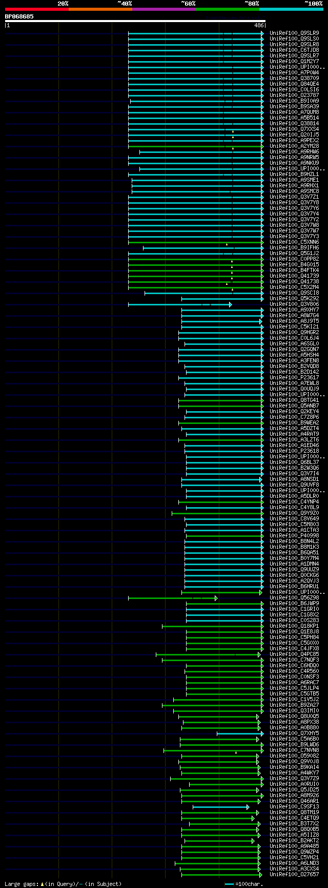
Task: Click the short cyan alignment bar for C9SF13
Action: pyautogui.click(x=221, y=807)
